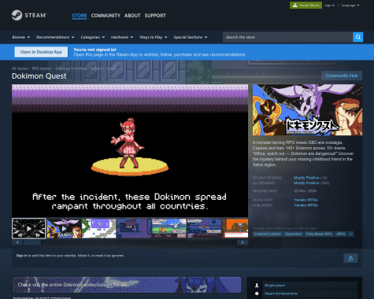The width and height of the screenshot is (374, 299).
Task: Select the grassy battle screenshot thumbnail
Action: click(169, 229)
